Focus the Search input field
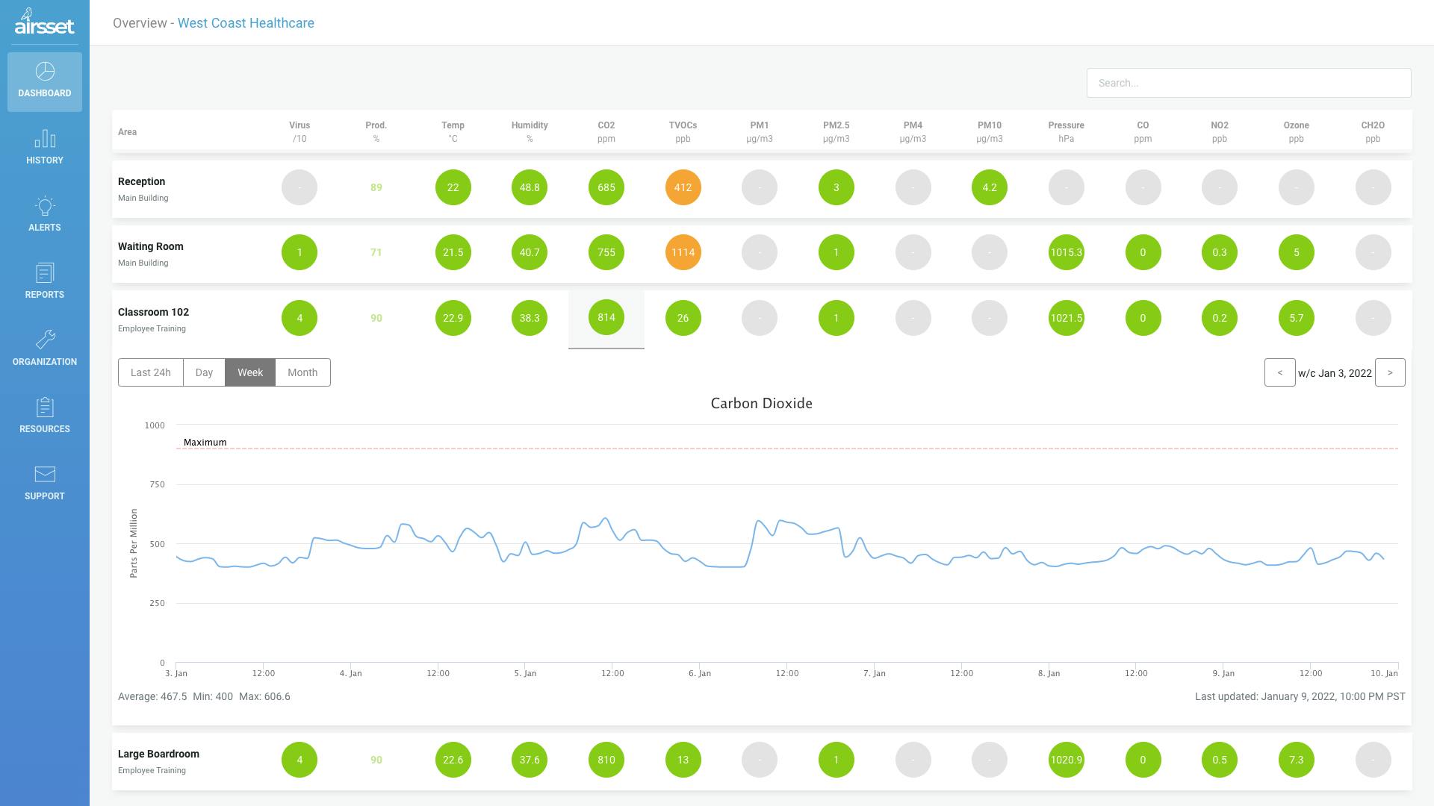Viewport: 1434px width, 806px height. (1249, 83)
